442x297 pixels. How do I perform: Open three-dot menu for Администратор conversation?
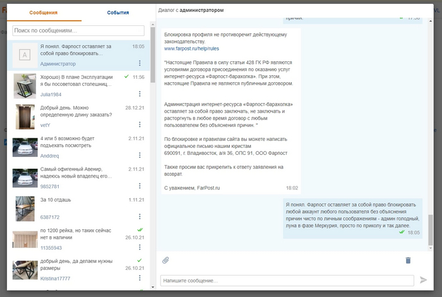point(140,63)
